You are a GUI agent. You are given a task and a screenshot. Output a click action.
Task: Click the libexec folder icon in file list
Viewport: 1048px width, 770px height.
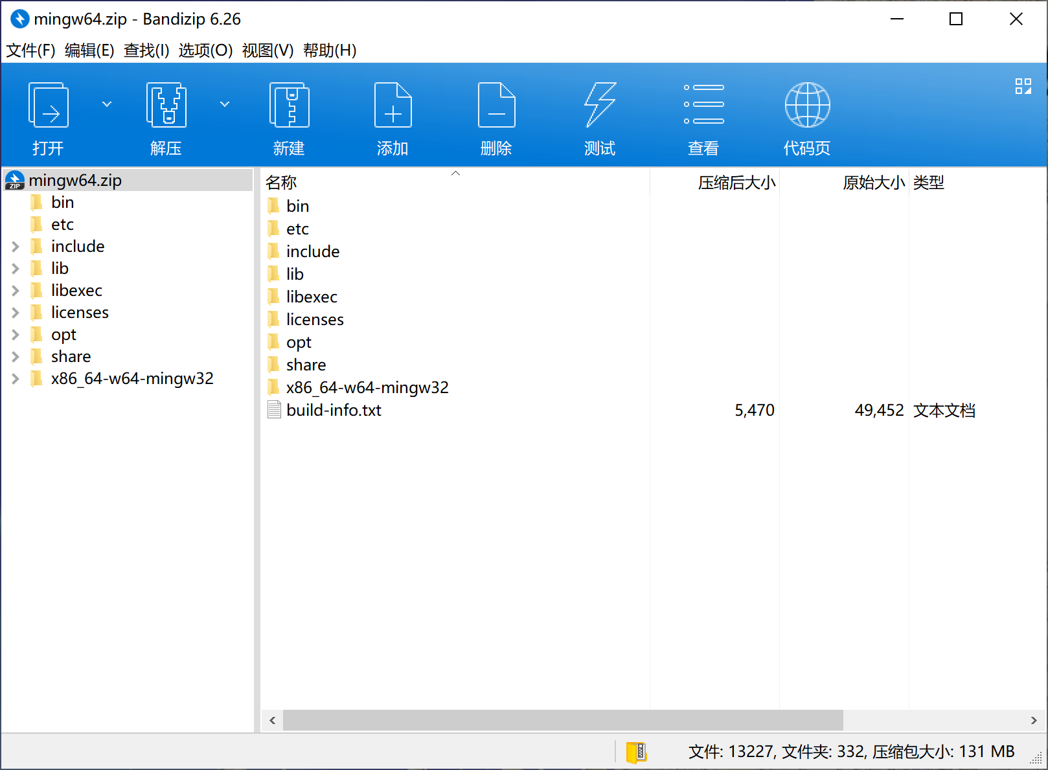click(274, 297)
